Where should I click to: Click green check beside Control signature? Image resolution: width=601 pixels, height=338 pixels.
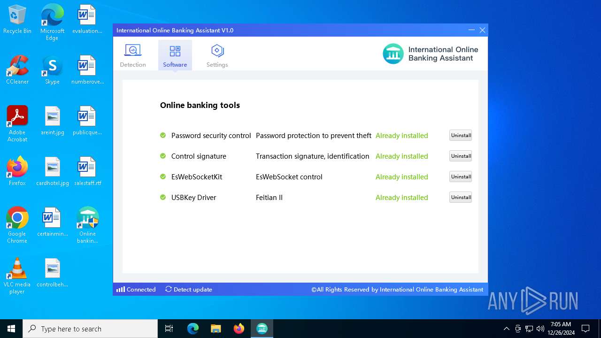163,156
